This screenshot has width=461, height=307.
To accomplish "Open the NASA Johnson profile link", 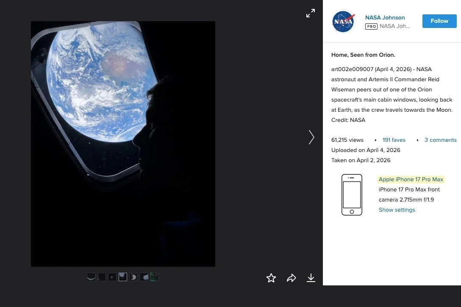I will coord(385,17).
